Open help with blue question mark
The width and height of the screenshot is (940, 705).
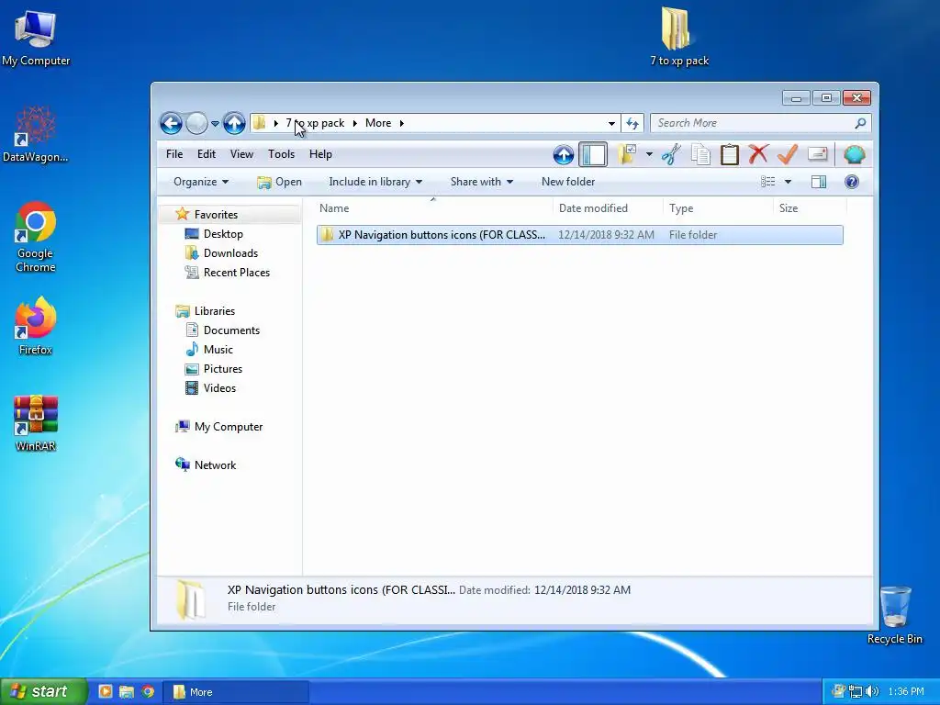click(x=852, y=182)
